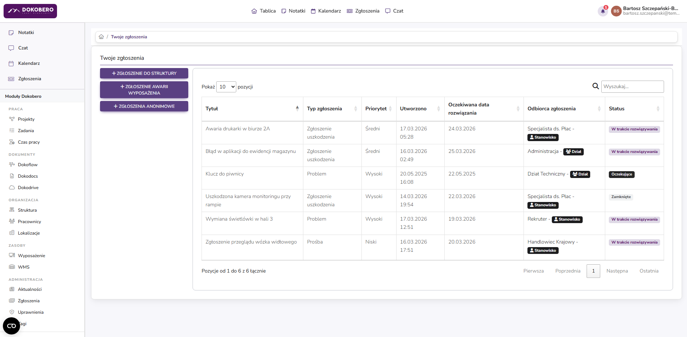Click the Wyszukaj search input field

tap(632, 86)
